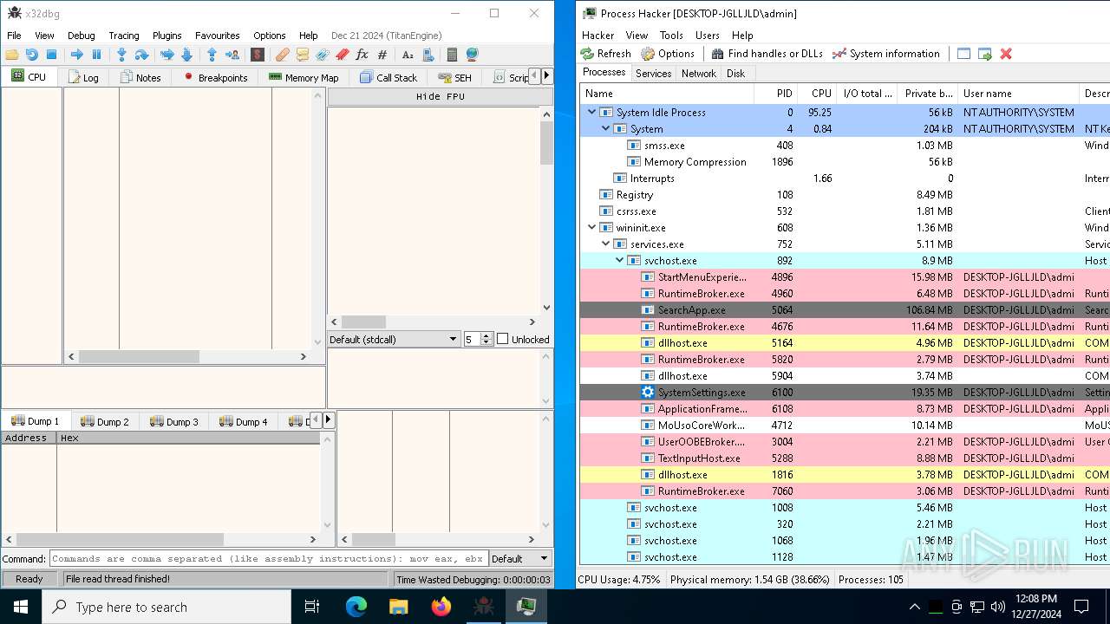Click the Trace over icon
The height and width of the screenshot is (624, 1110).
pos(186,55)
